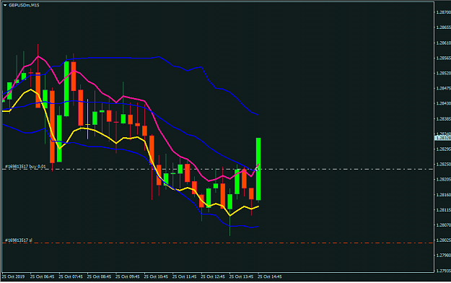451x283 pixels.
Task: Click the 25 Oct 09:45 time label
Action: (128, 277)
